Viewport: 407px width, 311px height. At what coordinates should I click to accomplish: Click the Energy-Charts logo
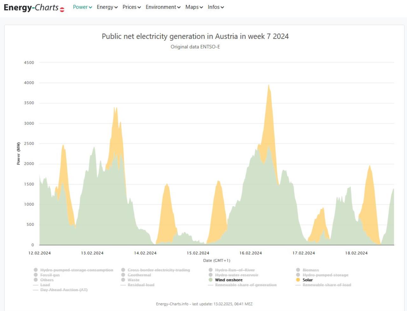pyautogui.click(x=31, y=8)
